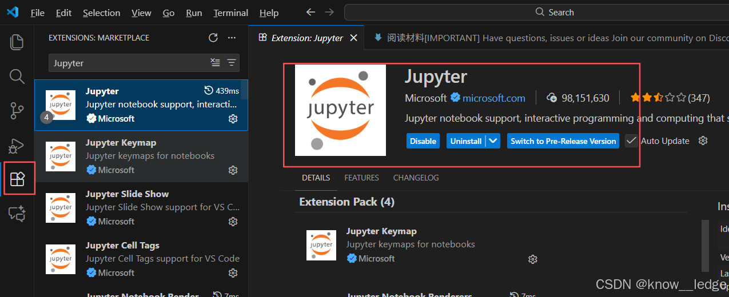The image size is (729, 297).
Task: Select the Jupyter extension in the list
Action: pyautogui.click(x=141, y=105)
